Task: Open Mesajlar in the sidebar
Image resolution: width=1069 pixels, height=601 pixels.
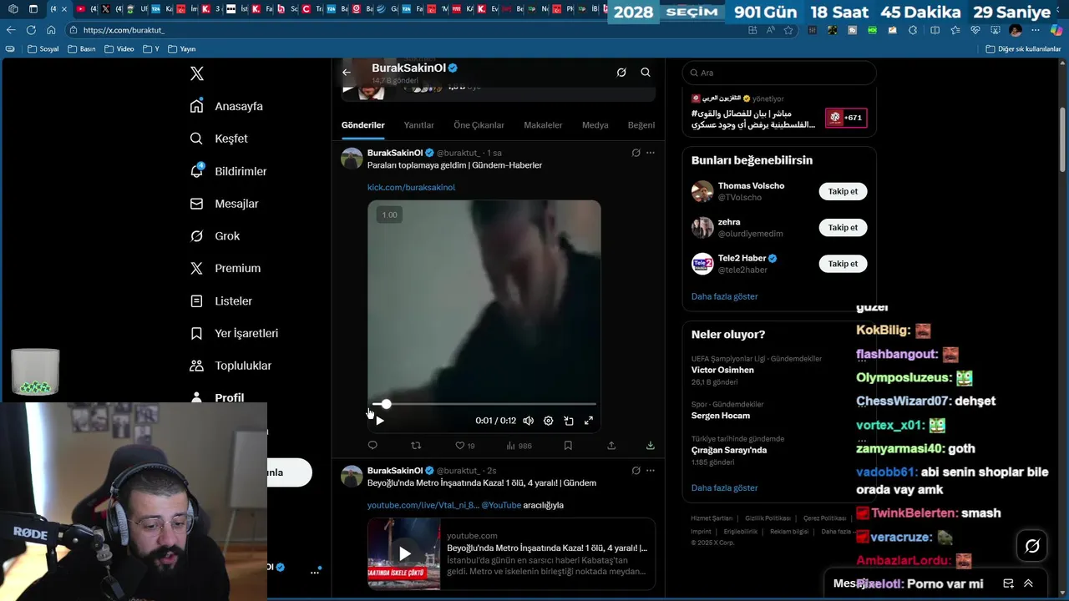Action: click(224, 204)
